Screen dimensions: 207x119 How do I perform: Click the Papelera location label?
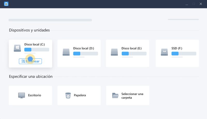tap(80, 95)
